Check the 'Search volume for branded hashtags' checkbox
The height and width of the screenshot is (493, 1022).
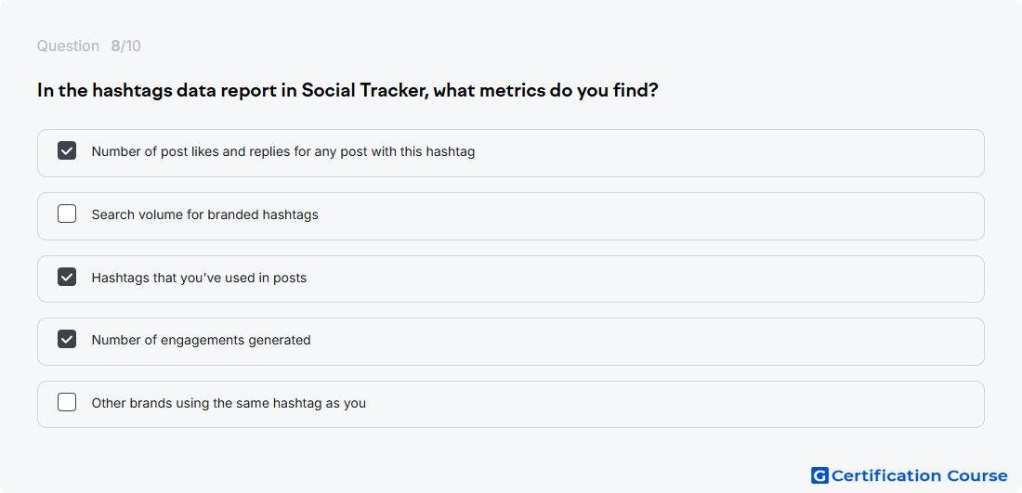pyautogui.click(x=67, y=214)
